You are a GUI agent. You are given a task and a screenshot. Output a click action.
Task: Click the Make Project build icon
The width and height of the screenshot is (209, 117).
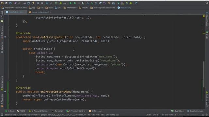pyautogui.click(x=56, y=3)
